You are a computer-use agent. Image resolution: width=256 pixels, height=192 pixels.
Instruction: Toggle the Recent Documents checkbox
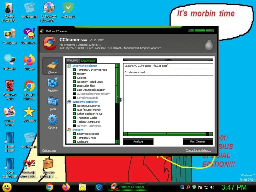pyautogui.click(x=74, y=106)
